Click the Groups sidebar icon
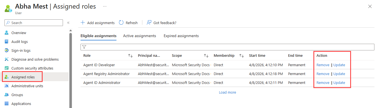380x108 pixels. tap(7, 95)
